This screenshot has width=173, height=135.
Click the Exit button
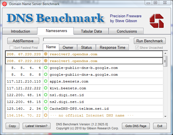coord(160,126)
